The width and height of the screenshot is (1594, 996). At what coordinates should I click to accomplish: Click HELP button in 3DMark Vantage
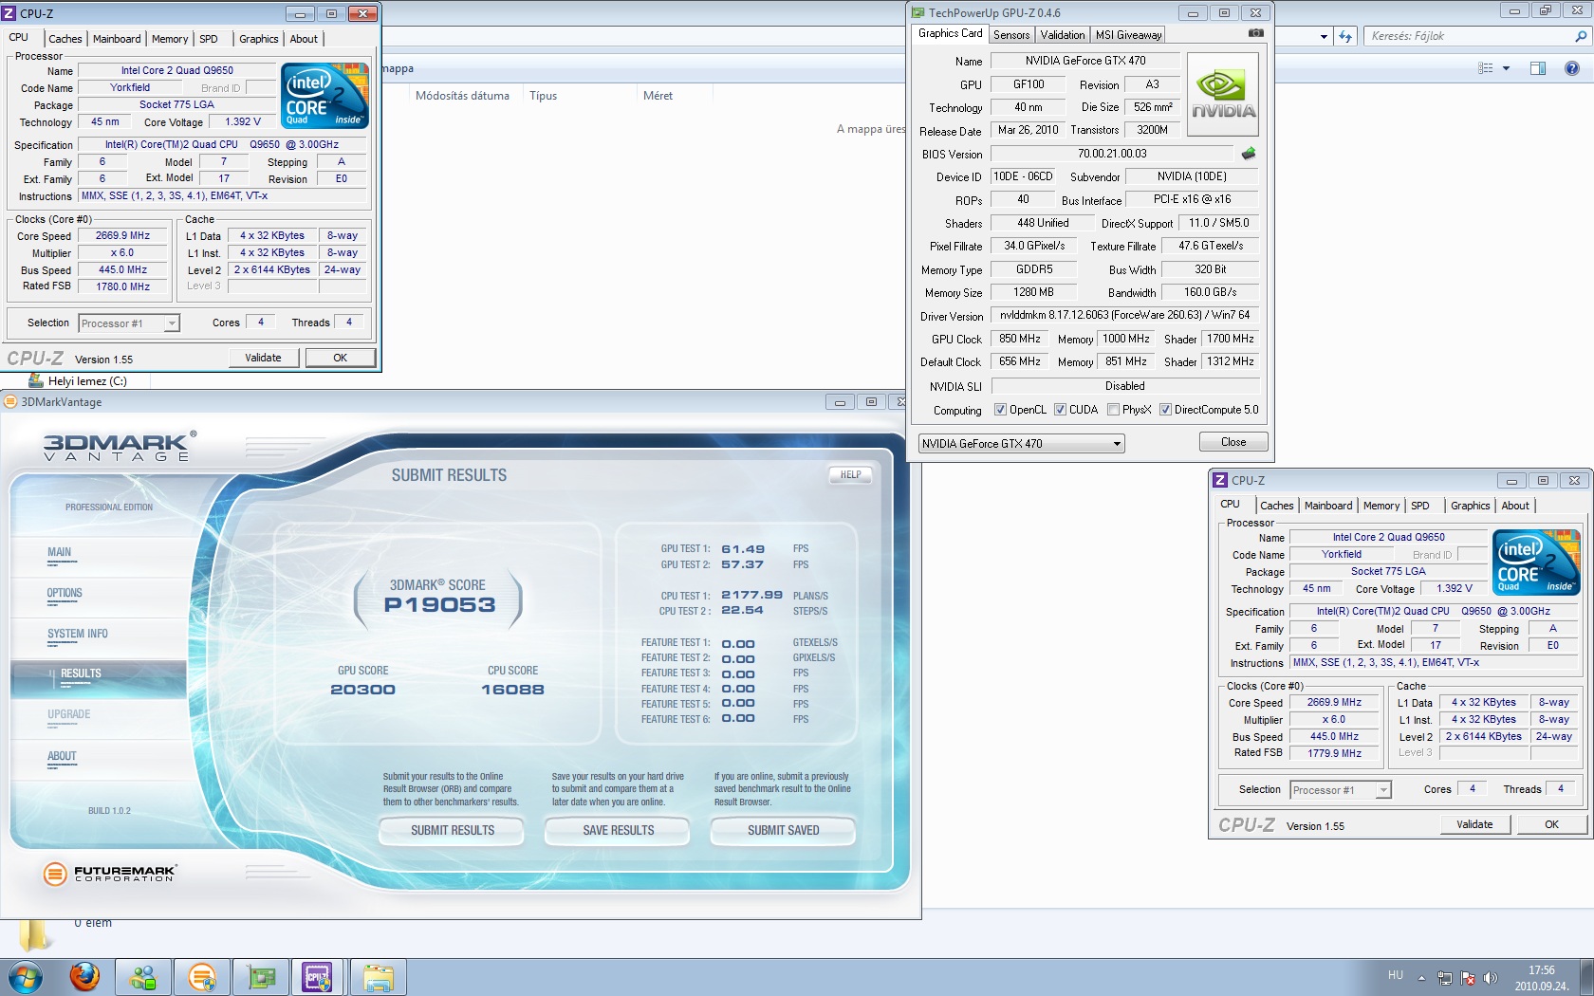[x=850, y=474]
